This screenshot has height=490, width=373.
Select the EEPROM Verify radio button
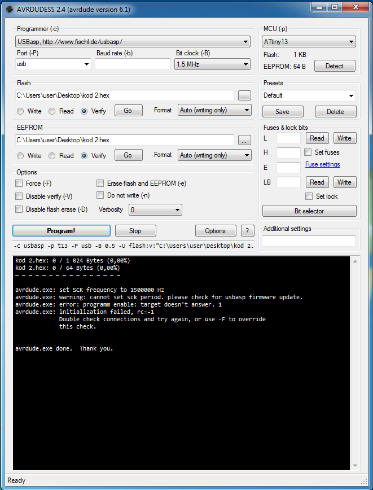[x=84, y=156]
